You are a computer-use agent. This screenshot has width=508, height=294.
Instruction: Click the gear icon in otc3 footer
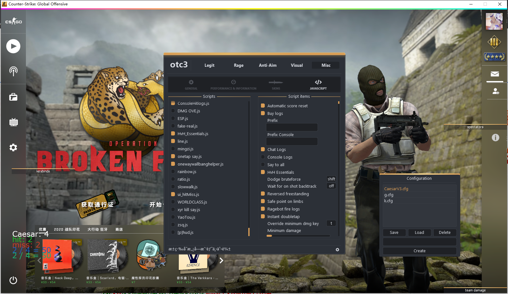337,250
